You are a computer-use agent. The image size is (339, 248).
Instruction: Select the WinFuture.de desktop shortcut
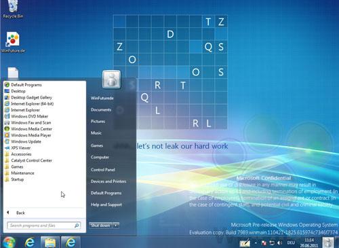13,42
